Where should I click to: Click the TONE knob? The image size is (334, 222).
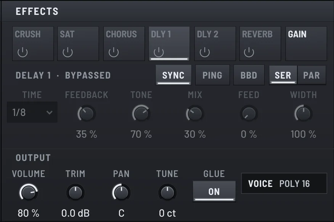point(141,114)
